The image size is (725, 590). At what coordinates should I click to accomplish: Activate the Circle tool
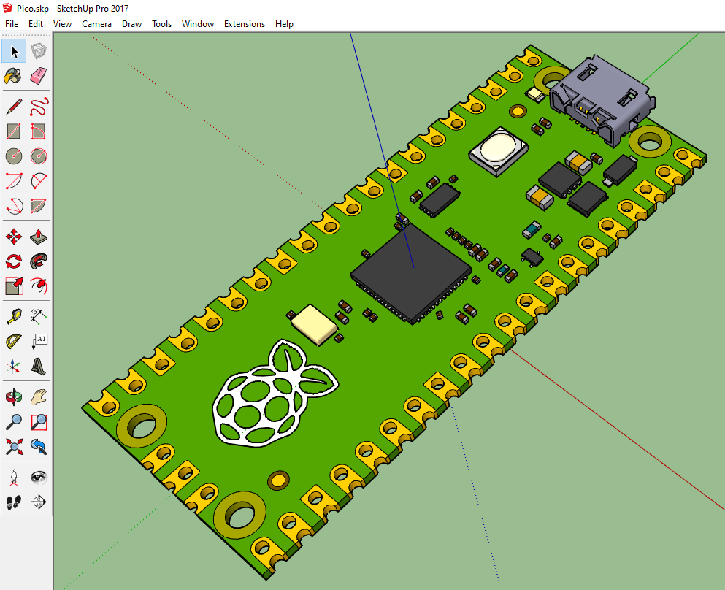pos(12,156)
